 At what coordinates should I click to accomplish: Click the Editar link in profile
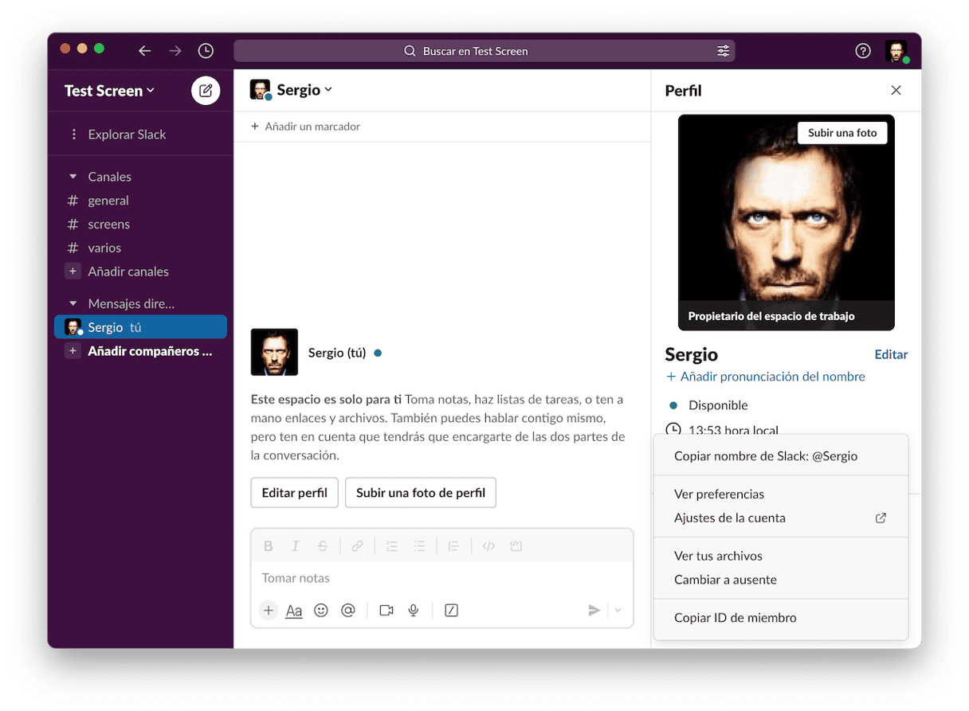tap(891, 355)
